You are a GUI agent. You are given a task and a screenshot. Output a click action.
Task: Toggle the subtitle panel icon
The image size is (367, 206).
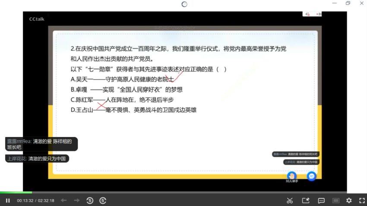[335, 200]
